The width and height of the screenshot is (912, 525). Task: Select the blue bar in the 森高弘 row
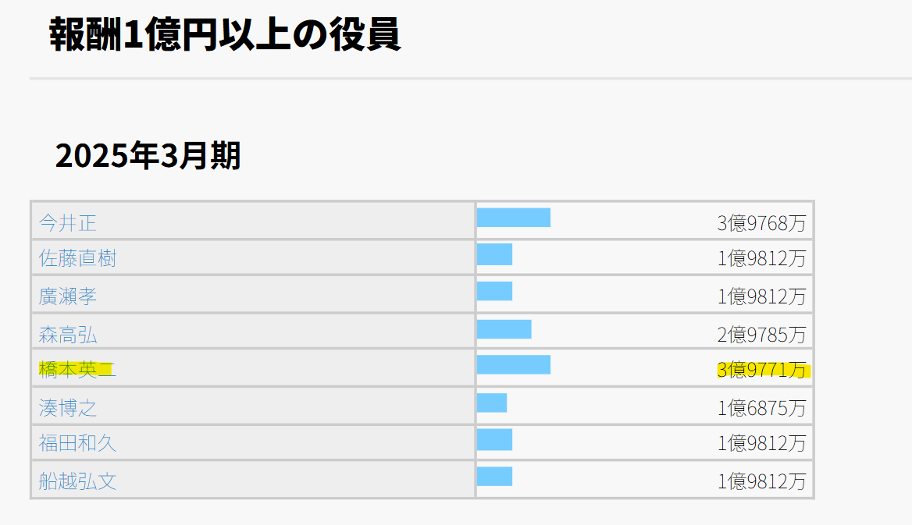click(x=504, y=329)
